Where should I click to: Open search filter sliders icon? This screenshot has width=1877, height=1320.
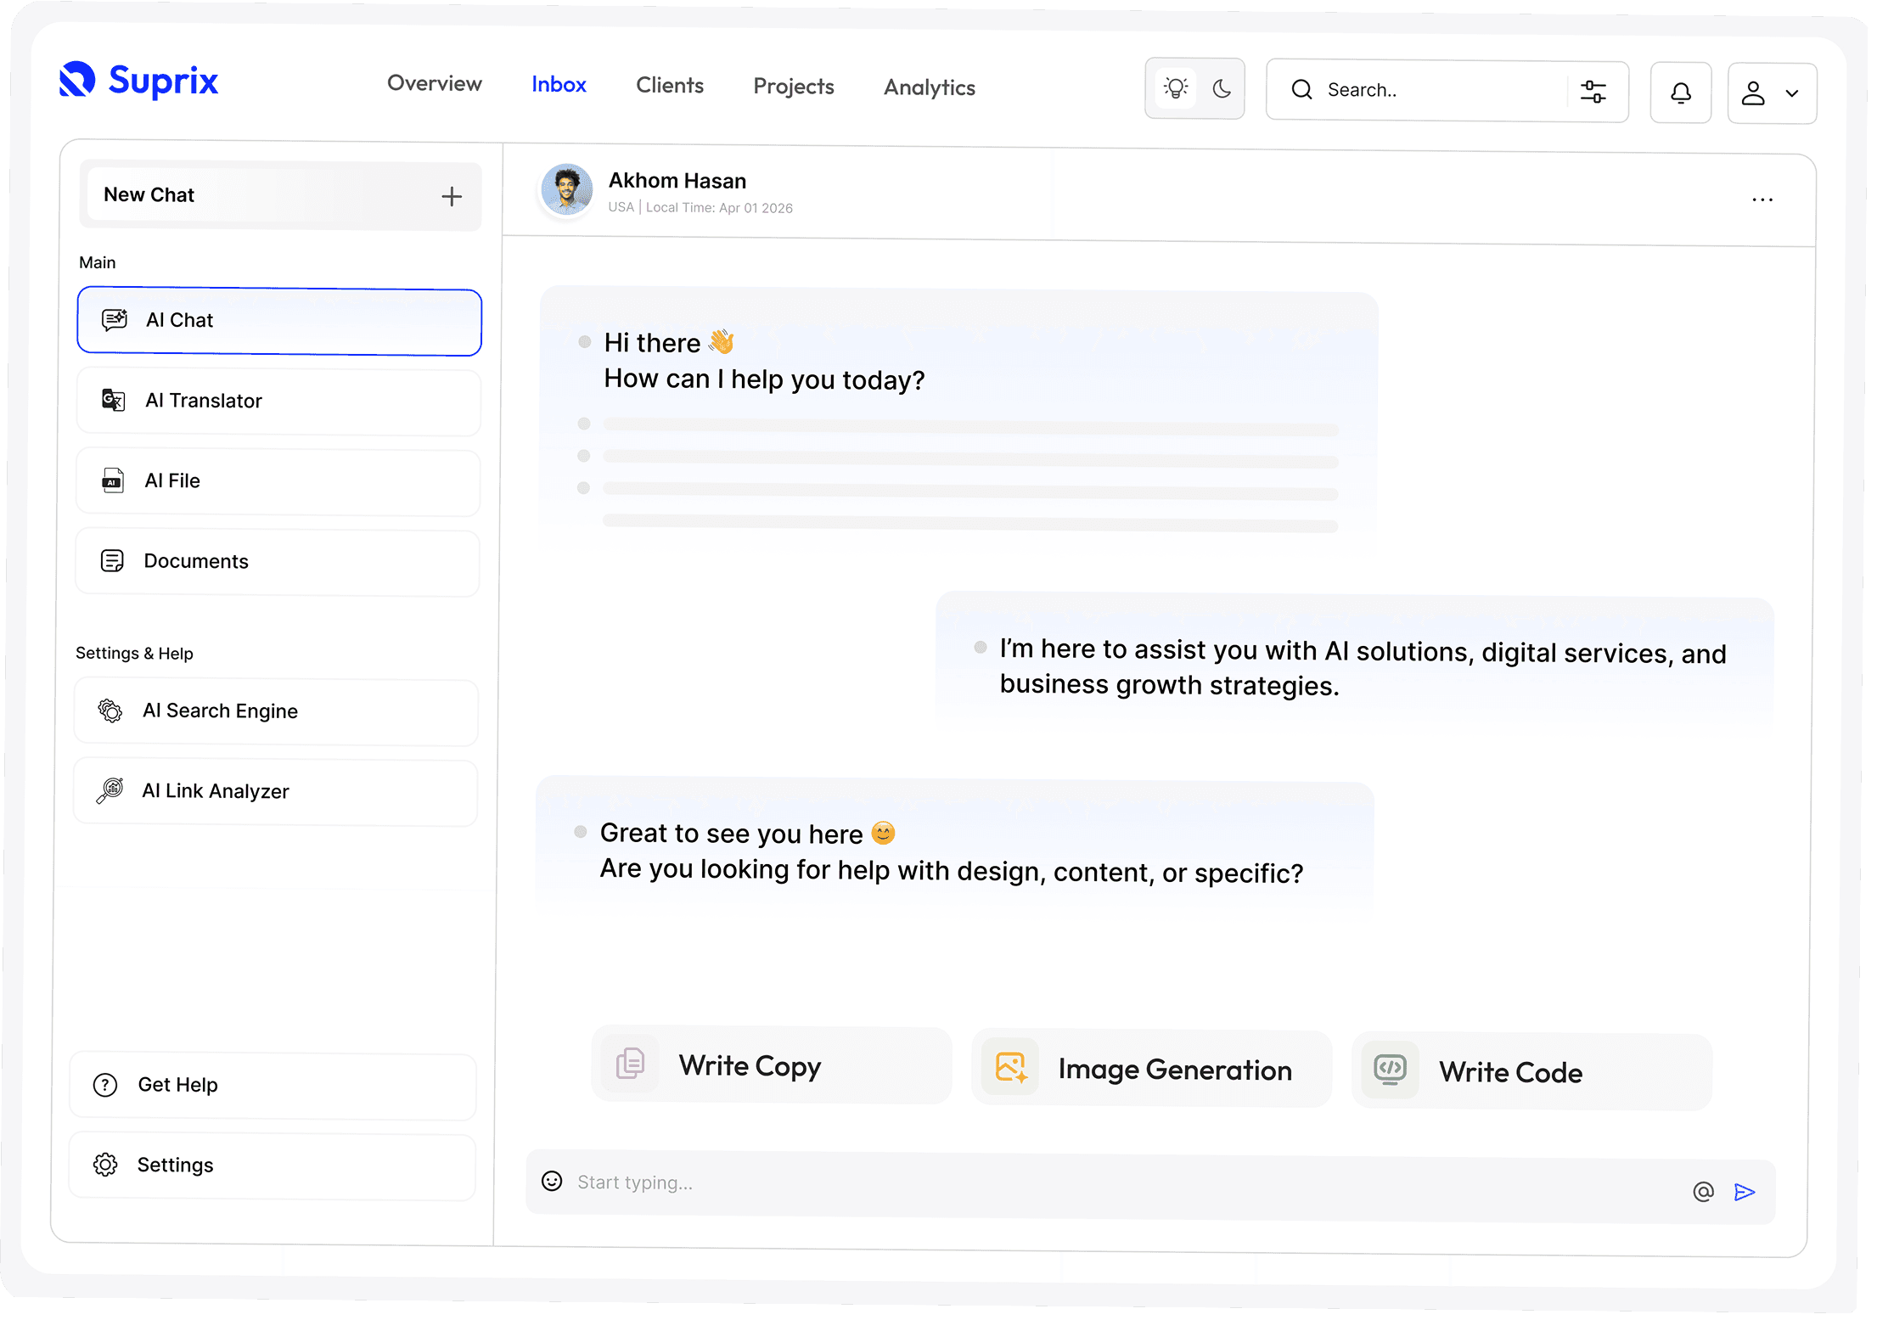point(1593,91)
